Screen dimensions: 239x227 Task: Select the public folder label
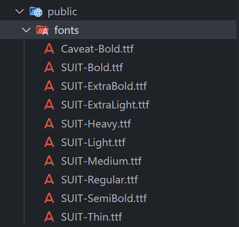coord(62,12)
